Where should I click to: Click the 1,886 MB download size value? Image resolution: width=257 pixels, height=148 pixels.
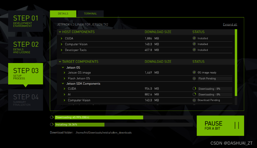pos(152,38)
